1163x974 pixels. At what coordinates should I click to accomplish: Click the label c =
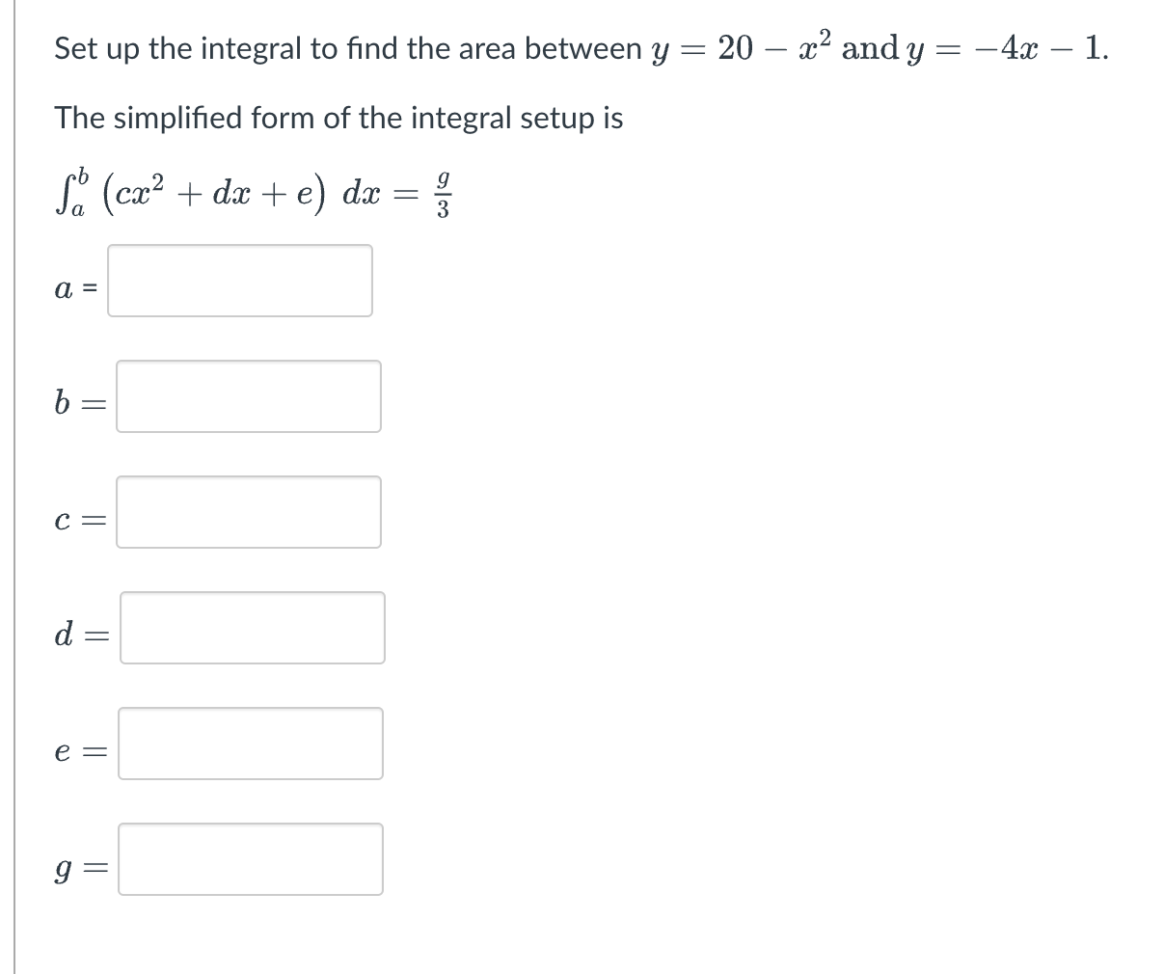tap(77, 521)
